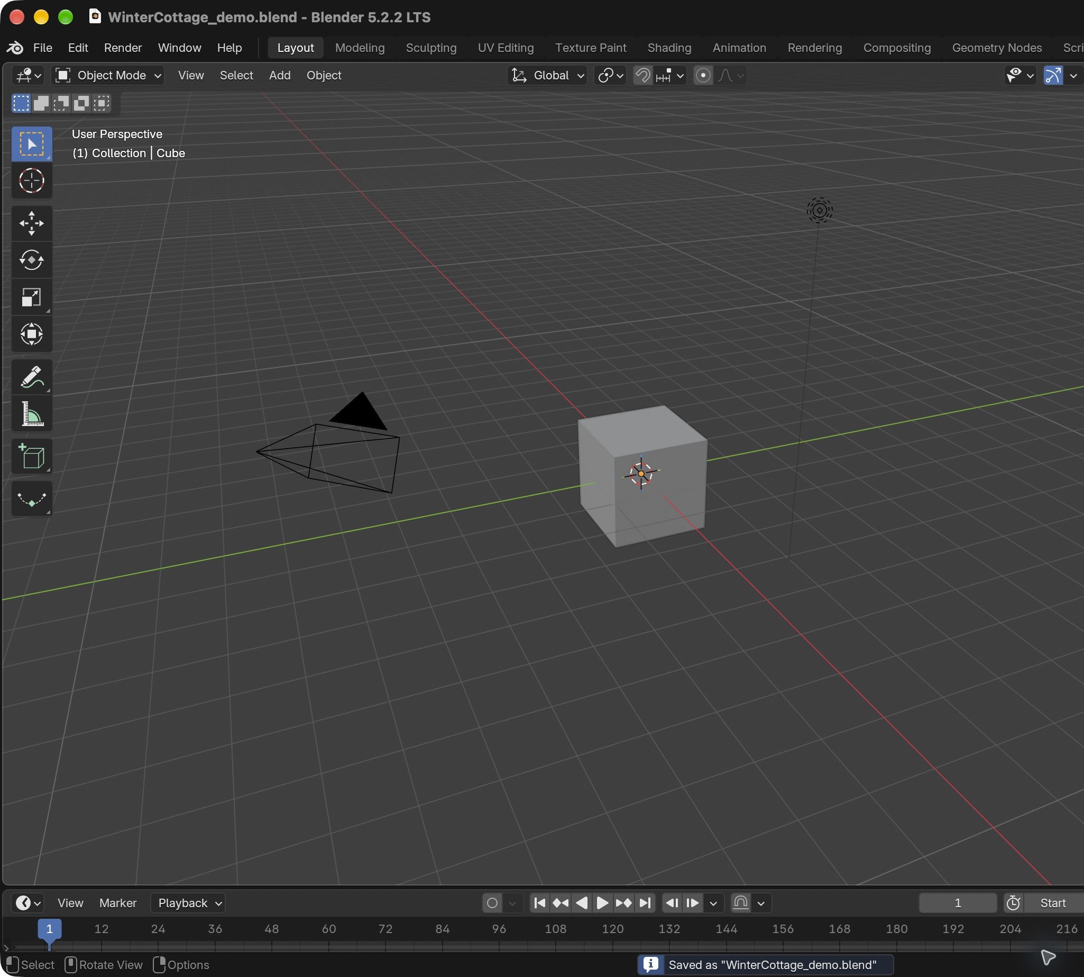Open the Render menu

[x=123, y=48]
